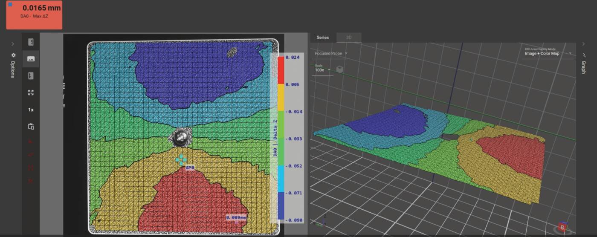597x237 pixels.
Task: Expand the Graph side panel chevron
Action: [x=583, y=44]
